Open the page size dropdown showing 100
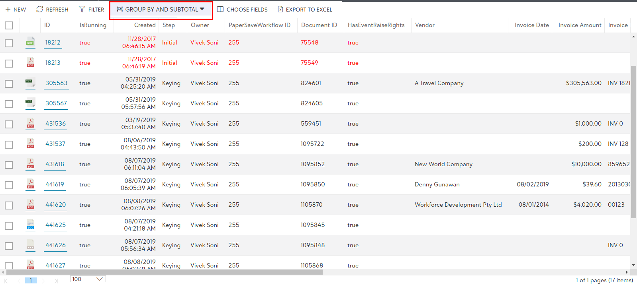This screenshot has height=285, width=637. point(88,279)
